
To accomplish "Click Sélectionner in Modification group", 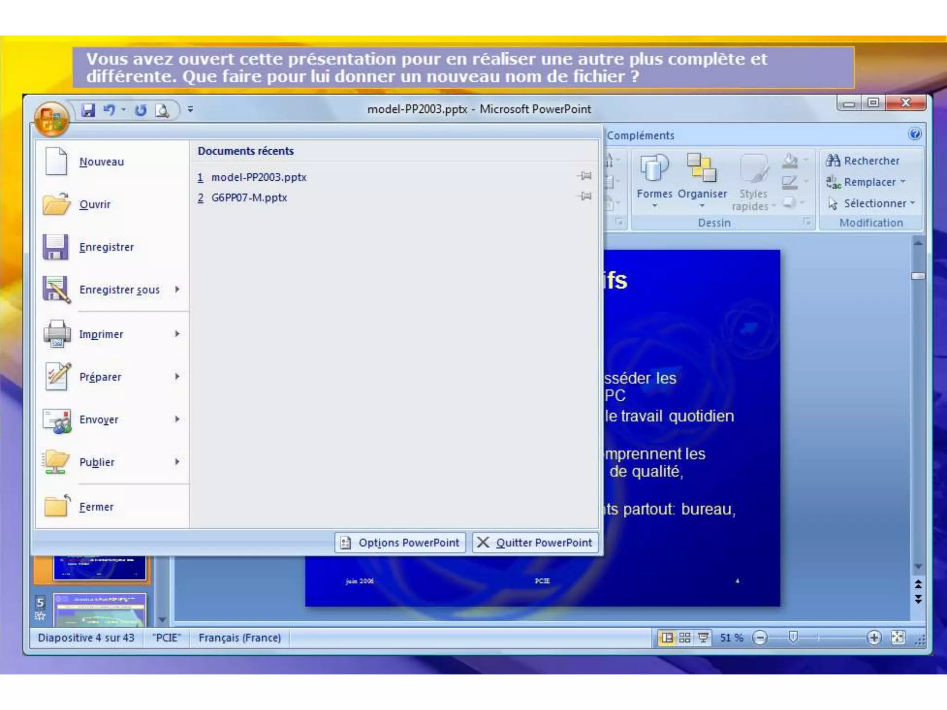I will [871, 203].
